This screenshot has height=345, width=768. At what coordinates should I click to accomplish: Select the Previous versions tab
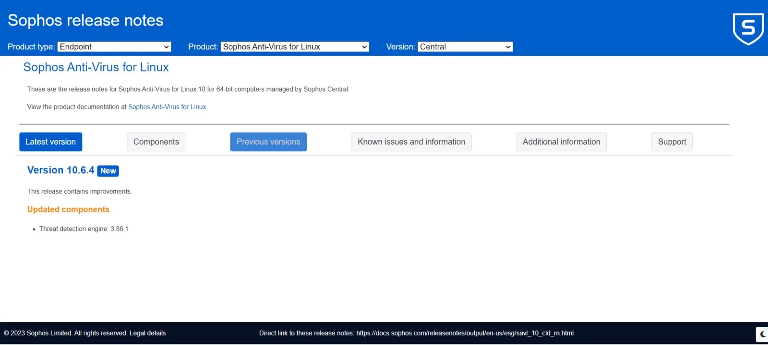(268, 142)
